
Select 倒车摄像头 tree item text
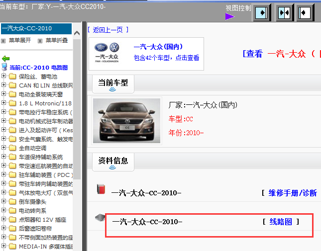point(32,202)
